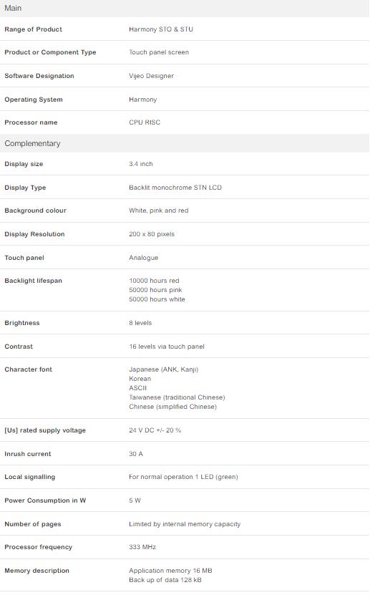The width and height of the screenshot is (370, 595).
Task: Click Application memory 16 MB text
Action: point(170,571)
